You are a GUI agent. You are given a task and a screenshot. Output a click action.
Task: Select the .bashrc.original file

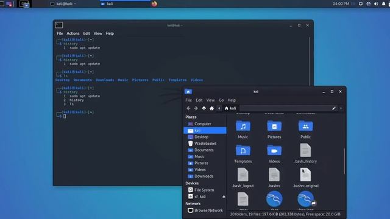tap(305, 178)
